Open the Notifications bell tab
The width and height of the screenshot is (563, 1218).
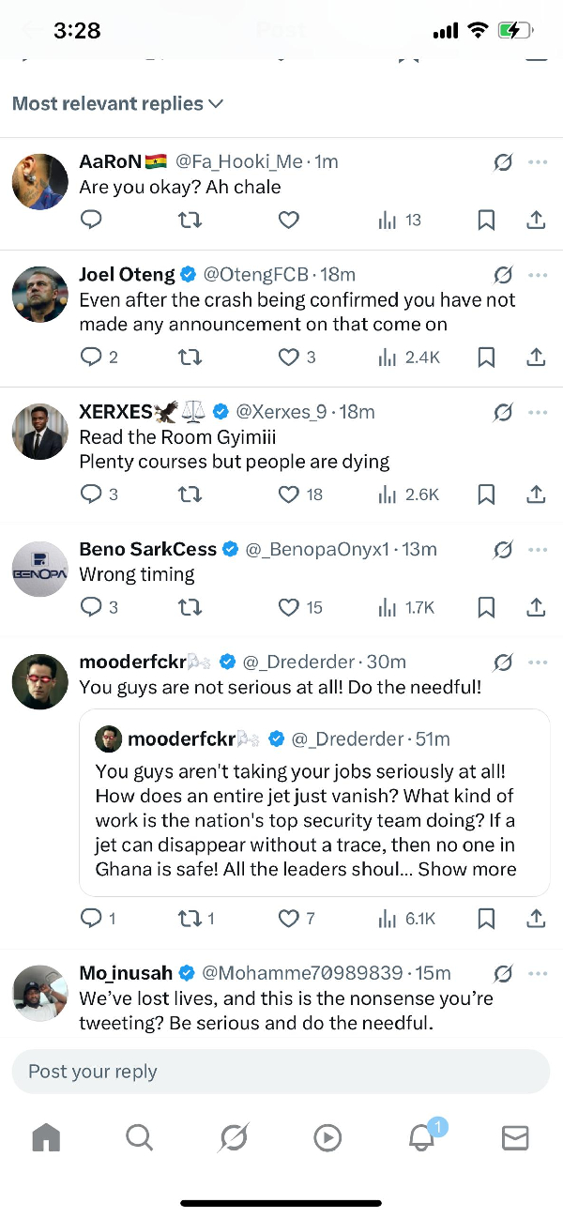click(421, 1138)
